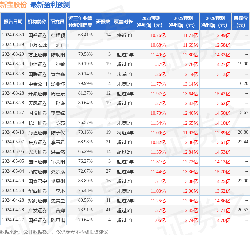Screen dimensions: 250x235
Task: Click the 机构简称 column header
Action: click(37, 22)
